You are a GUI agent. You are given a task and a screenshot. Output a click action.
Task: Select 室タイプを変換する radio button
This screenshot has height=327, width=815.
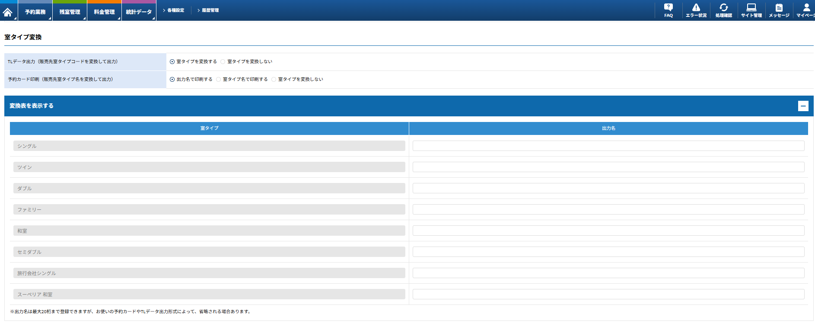172,62
